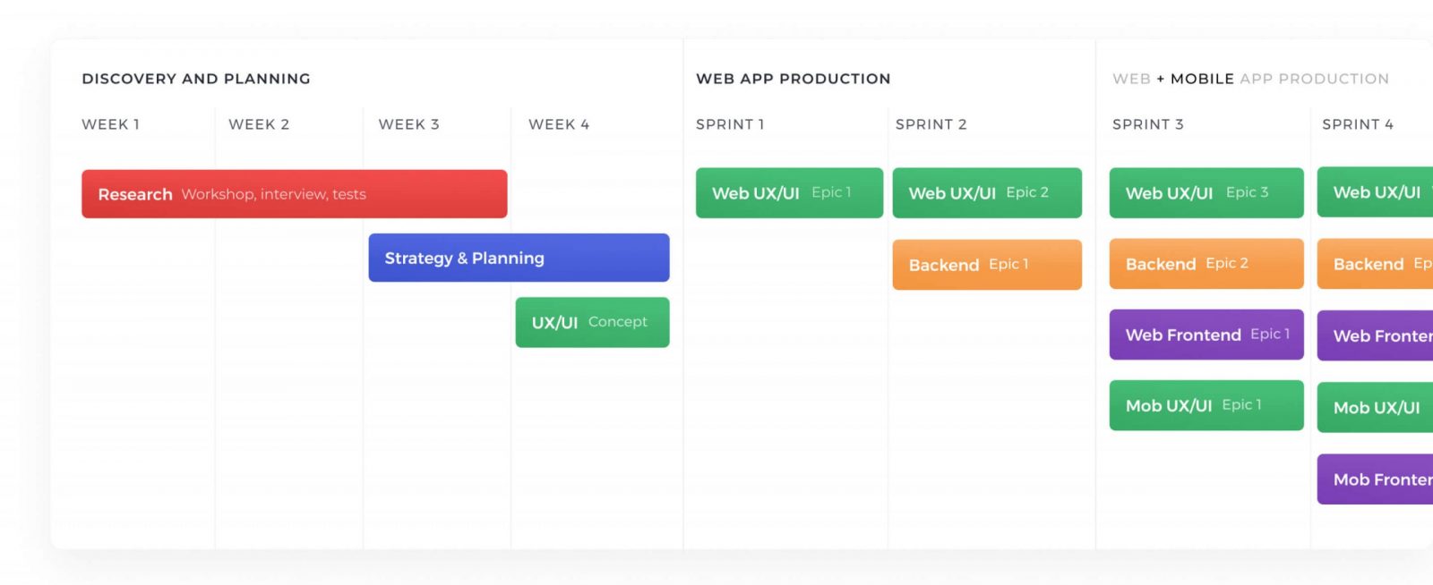Image resolution: width=1433 pixels, height=585 pixels.
Task: Click the Week 1 column header
Action: click(x=111, y=124)
